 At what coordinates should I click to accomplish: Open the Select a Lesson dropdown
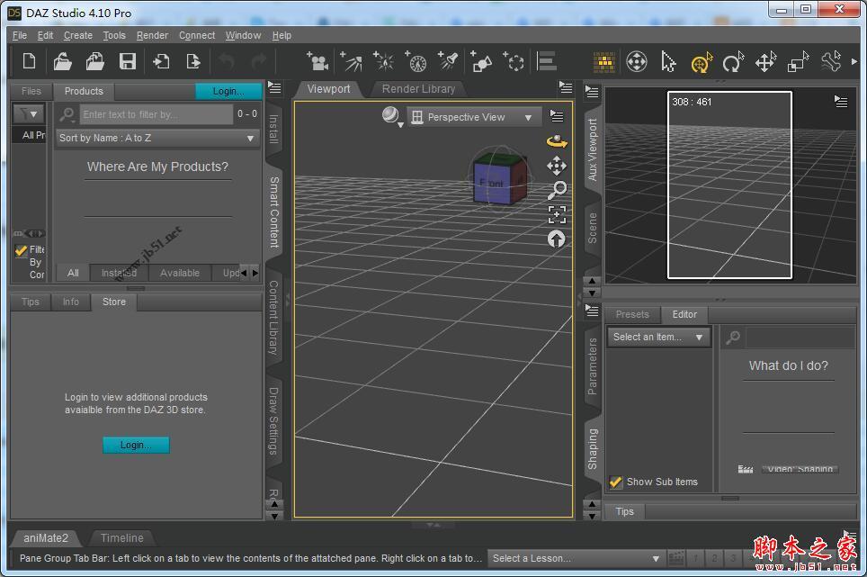tap(576, 558)
